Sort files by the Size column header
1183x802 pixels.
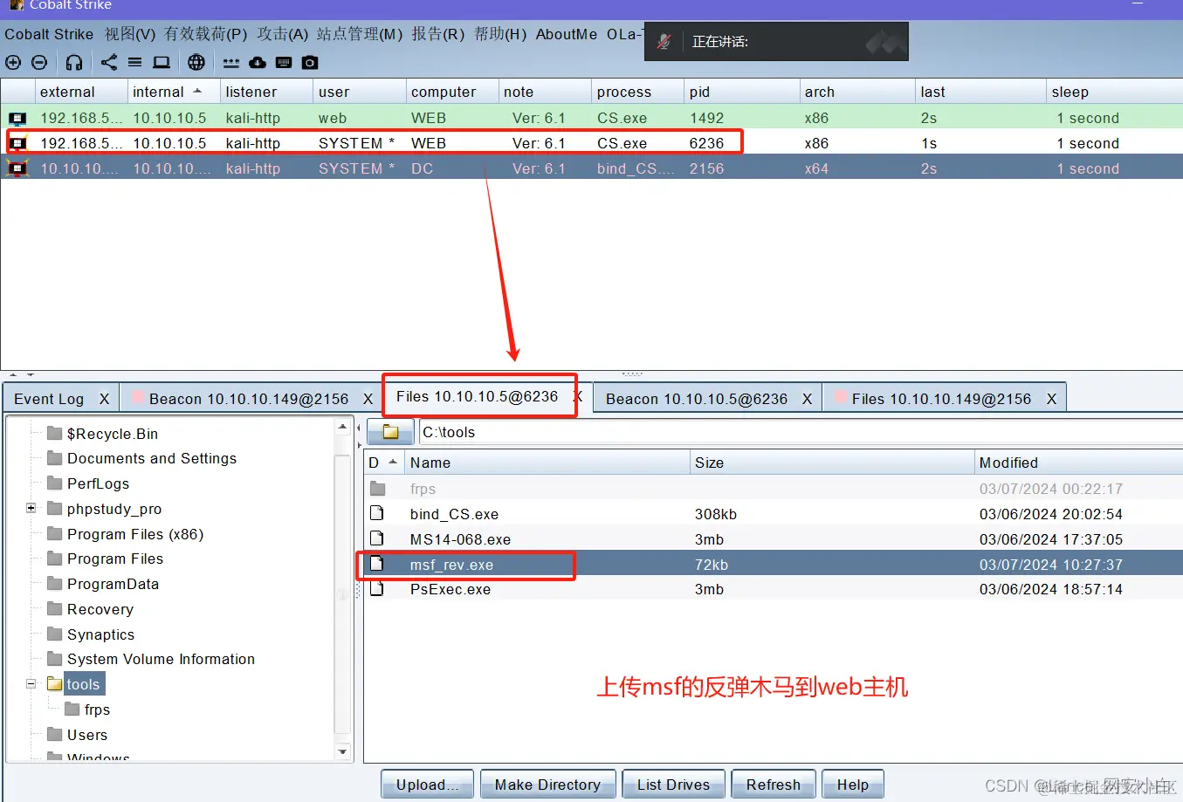[x=832, y=463]
